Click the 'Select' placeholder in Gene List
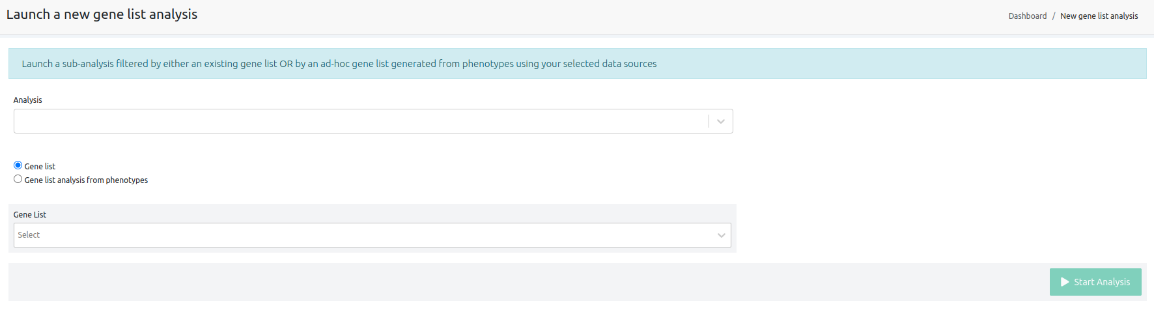The image size is (1154, 310). [29, 235]
